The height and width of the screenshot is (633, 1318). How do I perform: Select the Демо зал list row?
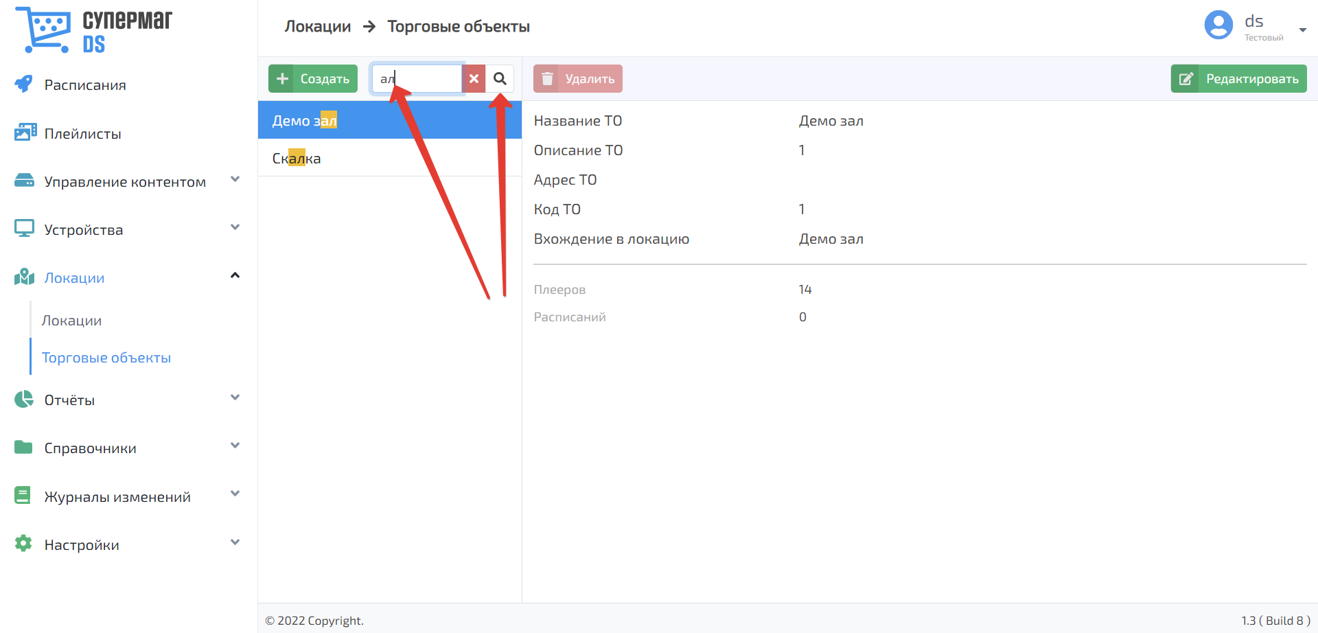click(x=390, y=120)
